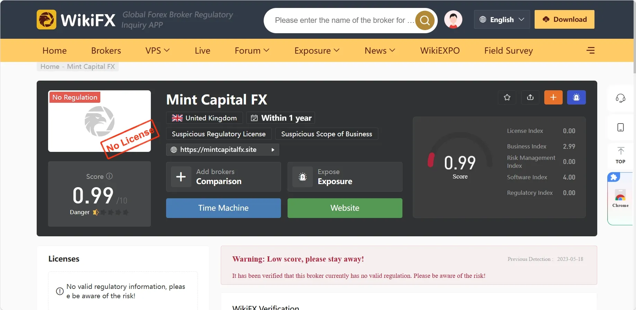
Task: Open the Field Survey page
Action: [509, 51]
